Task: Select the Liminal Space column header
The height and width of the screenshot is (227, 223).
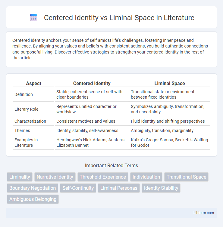Action: (x=170, y=83)
